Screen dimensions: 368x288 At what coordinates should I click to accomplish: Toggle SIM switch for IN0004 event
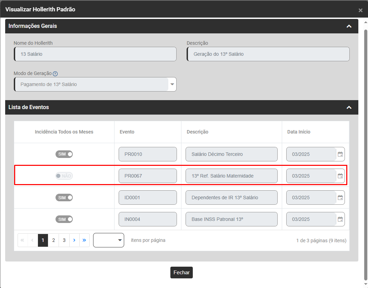click(x=64, y=219)
